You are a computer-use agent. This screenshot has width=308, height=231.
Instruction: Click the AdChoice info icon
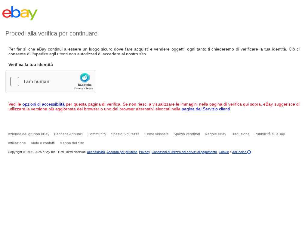click(249, 152)
